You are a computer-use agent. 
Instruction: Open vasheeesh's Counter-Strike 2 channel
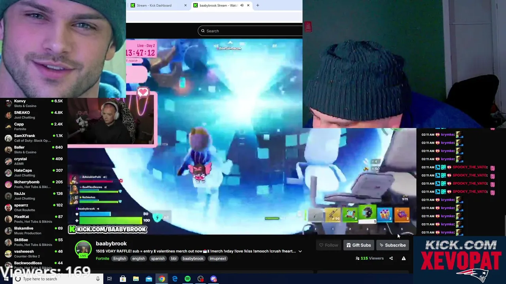pos(34,254)
